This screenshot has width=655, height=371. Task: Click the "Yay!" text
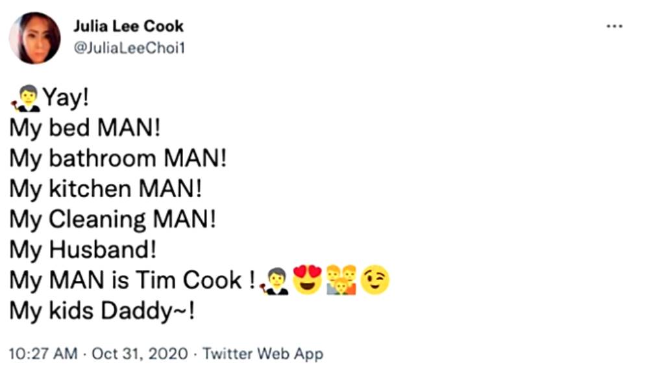(65, 98)
